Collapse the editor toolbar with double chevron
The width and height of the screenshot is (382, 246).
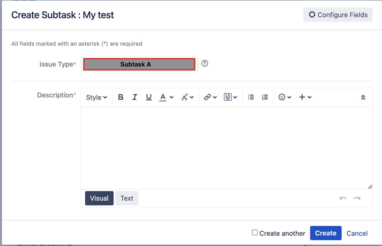click(363, 97)
